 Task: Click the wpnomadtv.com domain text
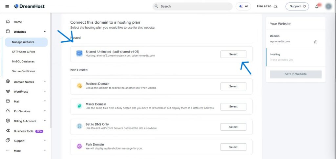click(x=280, y=41)
